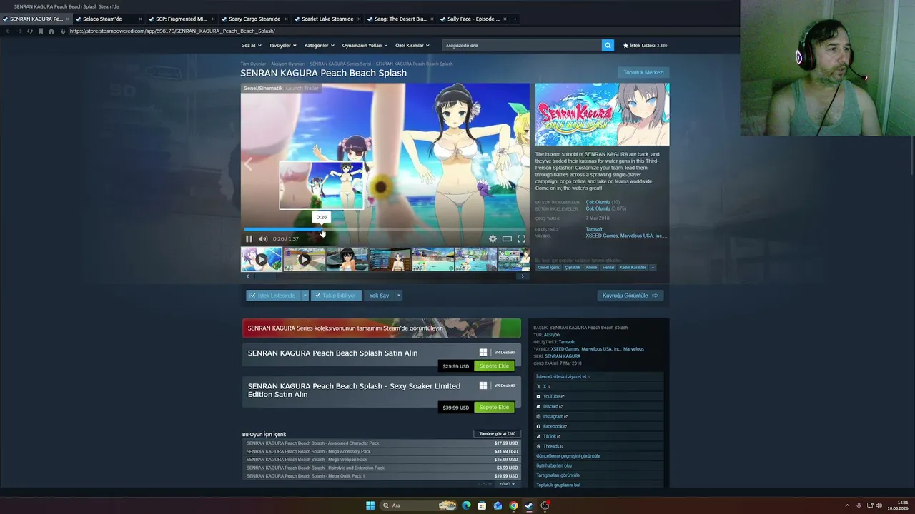
Task: Toggle the Takip Ediliyor follow checkbox
Action: [x=335, y=296]
